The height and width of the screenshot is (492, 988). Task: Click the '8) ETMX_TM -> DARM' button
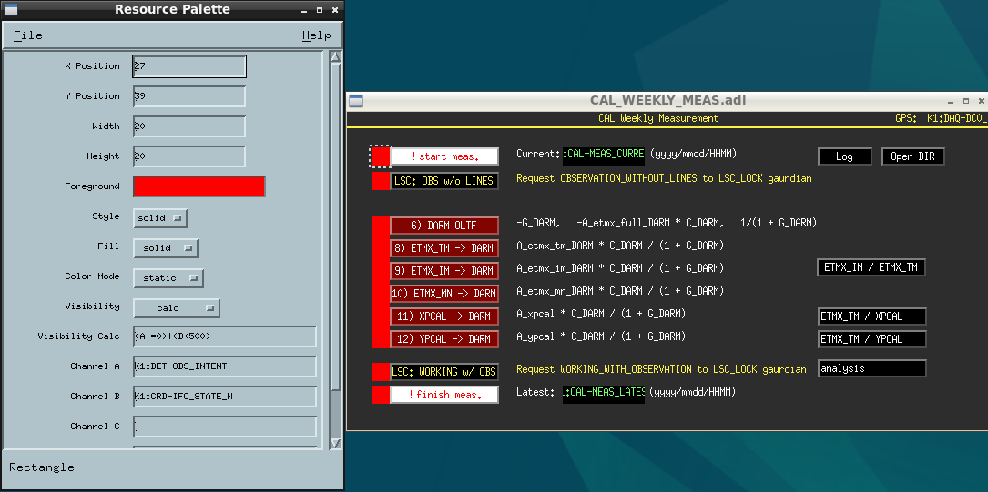(444, 248)
